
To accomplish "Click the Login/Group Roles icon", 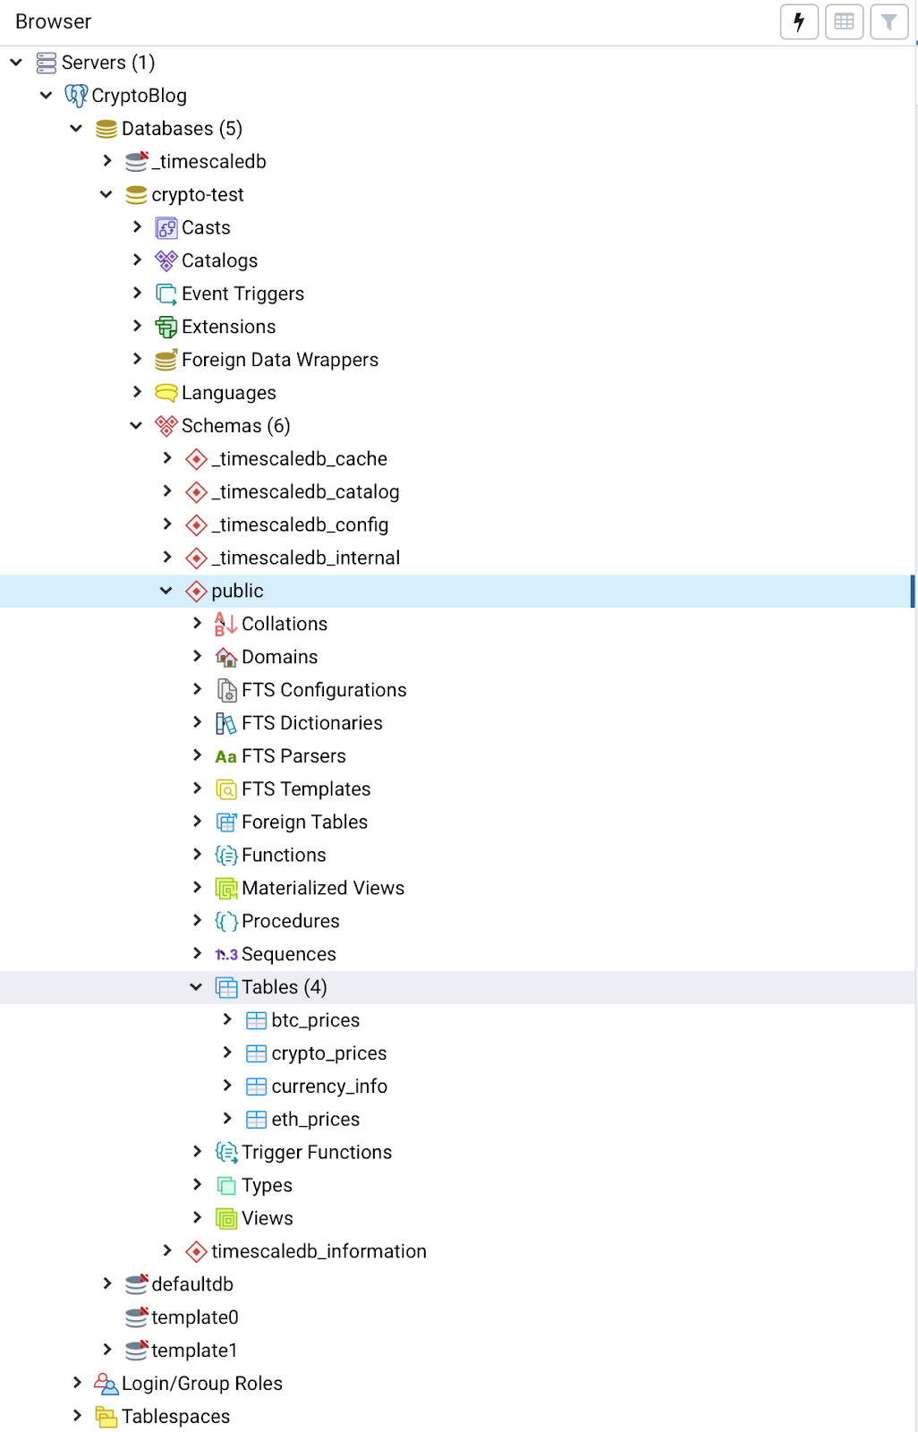I will pos(106,1385).
